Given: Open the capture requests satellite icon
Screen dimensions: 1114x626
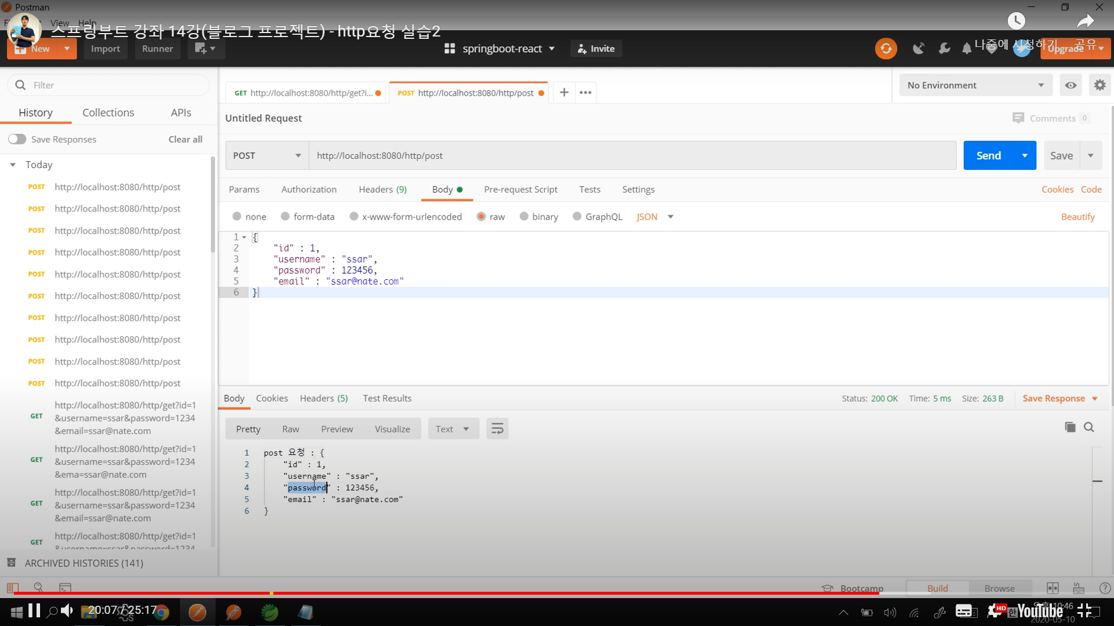Looking at the screenshot, I should [x=918, y=49].
